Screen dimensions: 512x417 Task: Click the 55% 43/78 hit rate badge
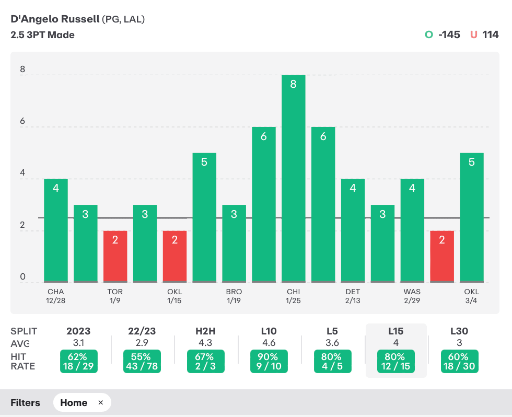click(x=142, y=361)
